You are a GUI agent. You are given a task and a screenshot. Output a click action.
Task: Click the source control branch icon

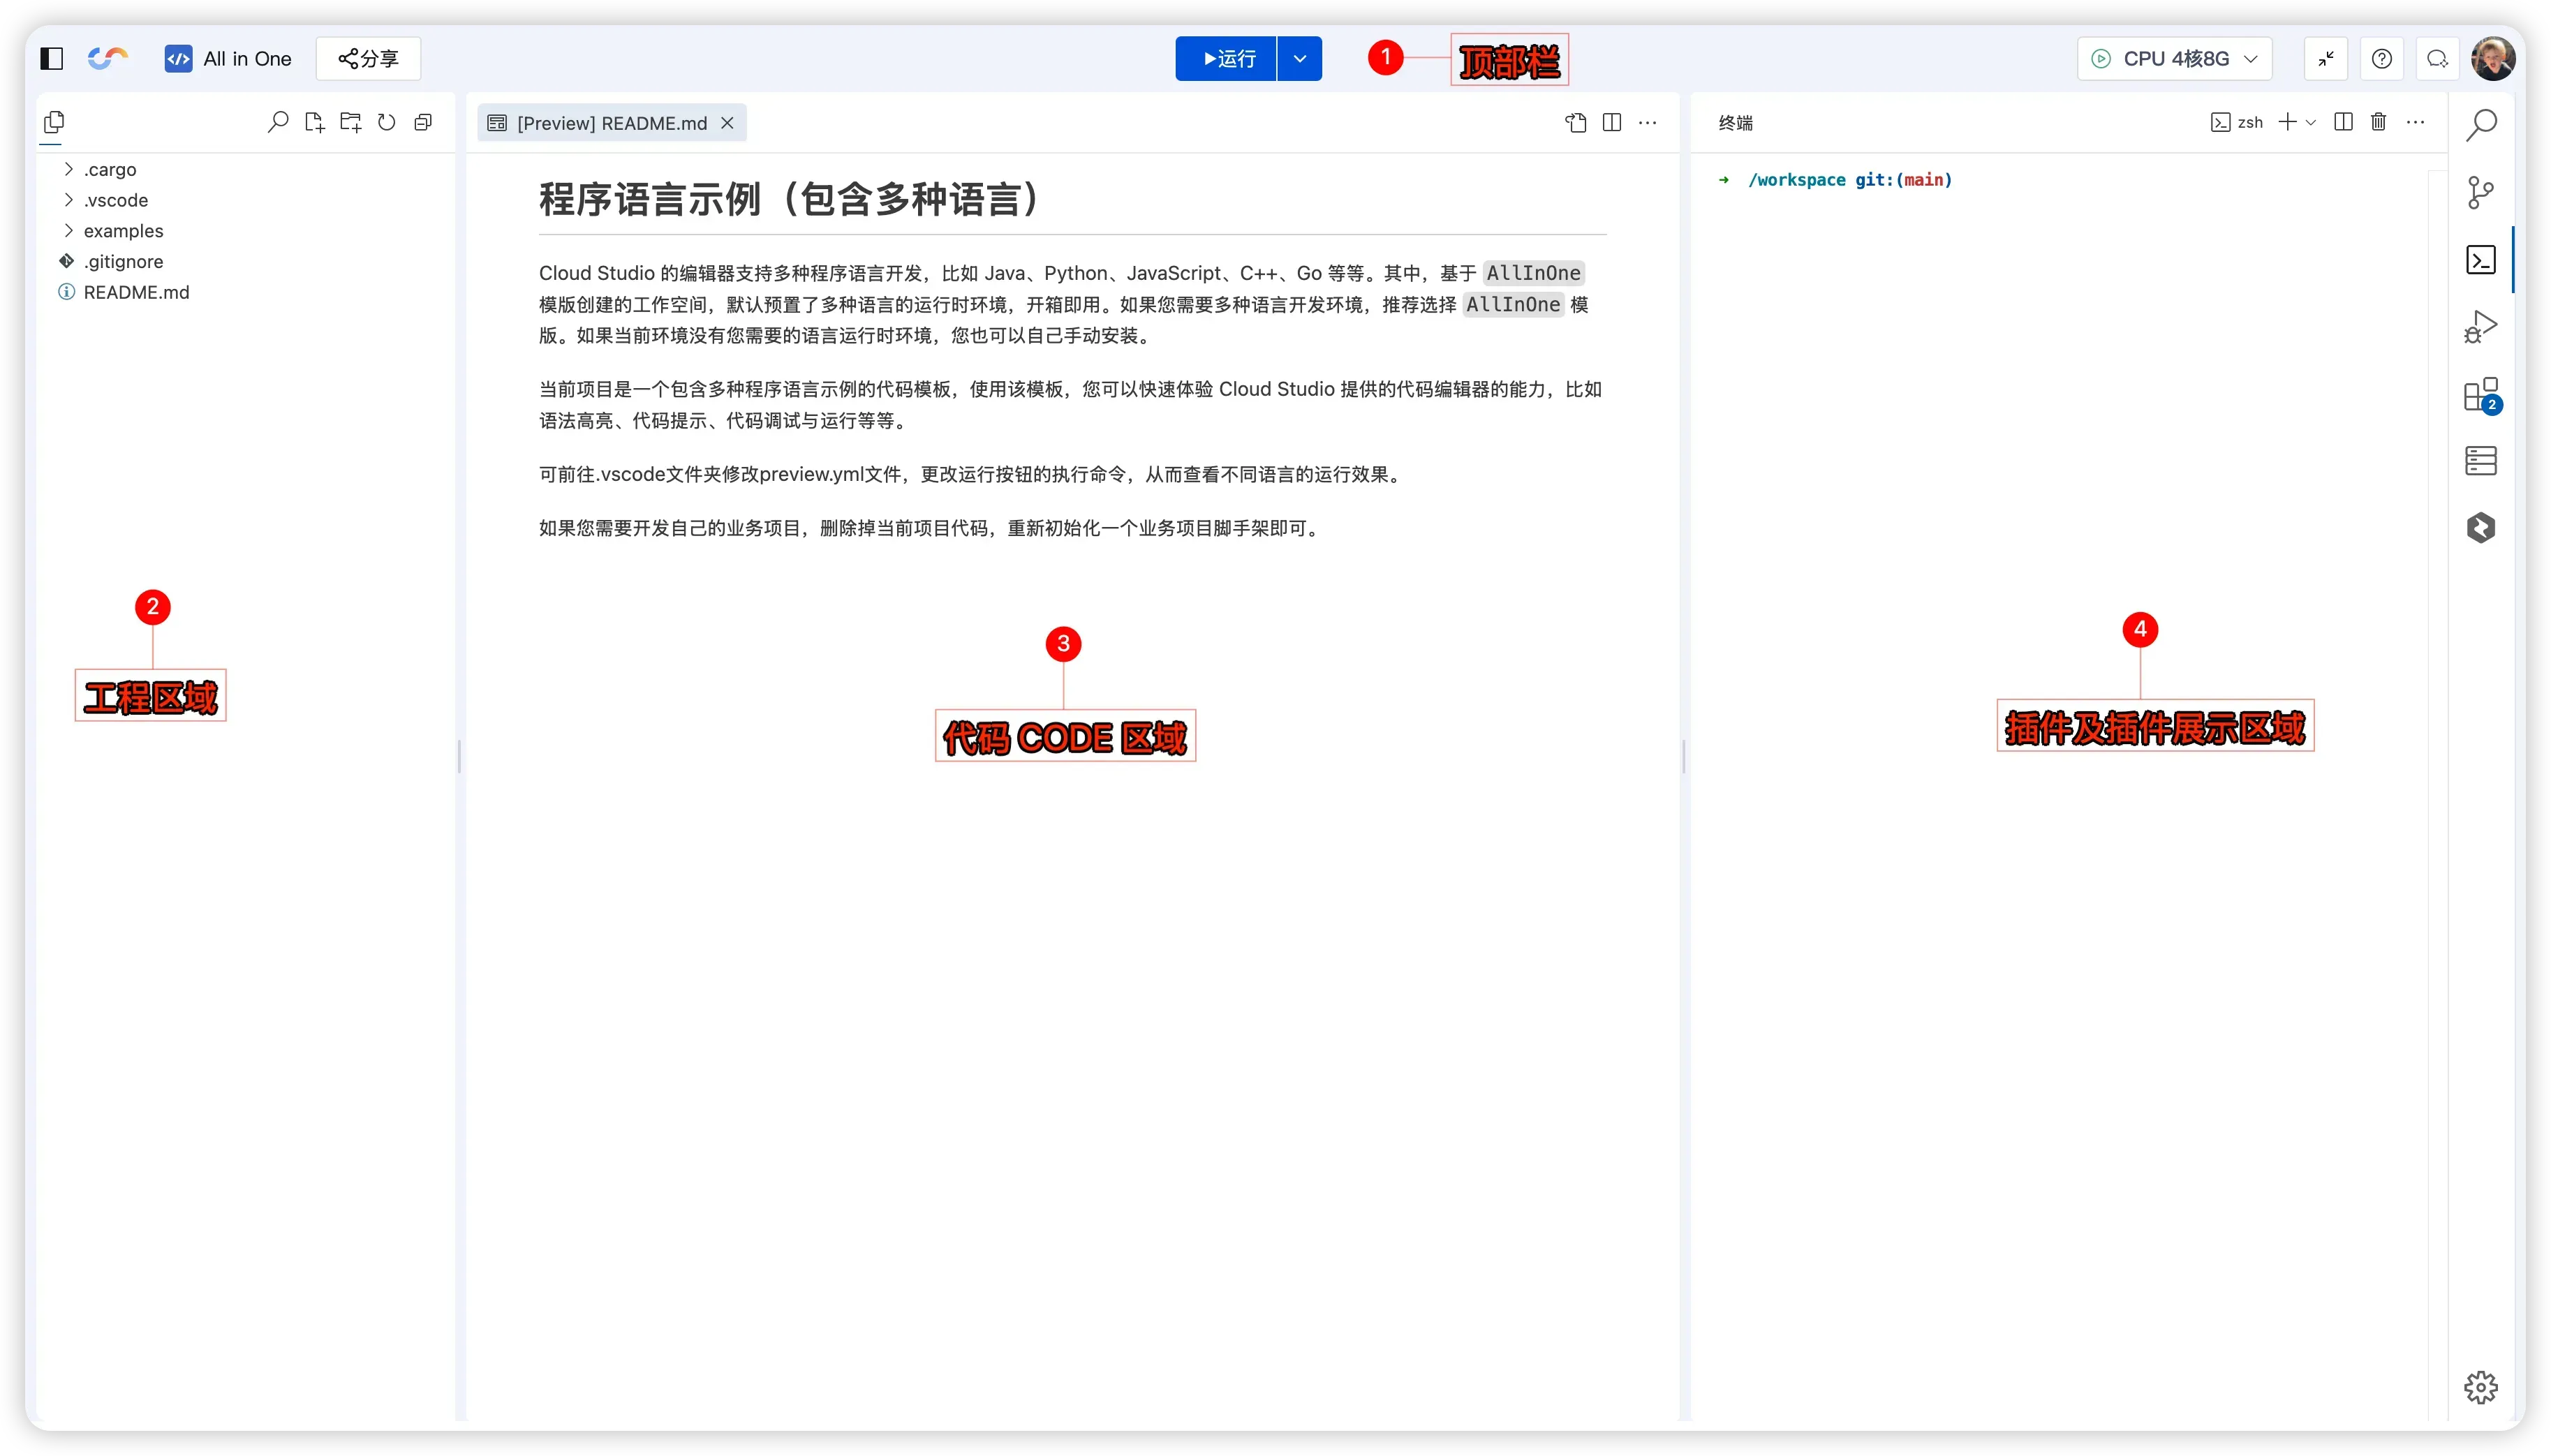[x=2480, y=192]
